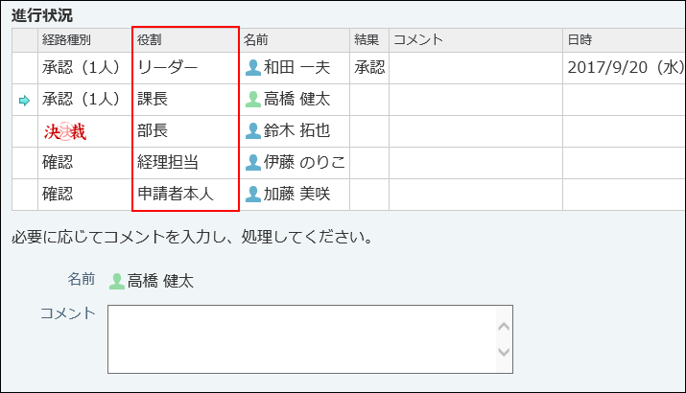686x393 pixels.
Task: Click the 日時 column header
Action: click(580, 40)
